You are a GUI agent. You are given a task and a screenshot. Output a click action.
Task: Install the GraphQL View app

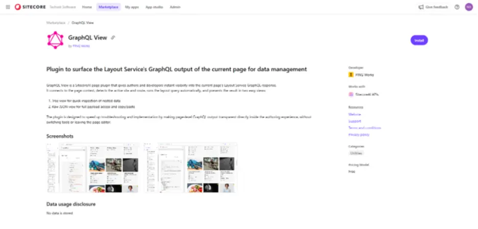pyautogui.click(x=419, y=40)
